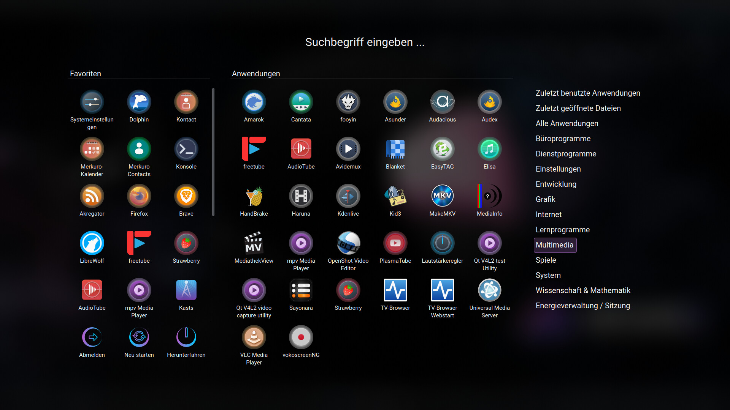Launch LibreWolf browser

click(92, 248)
